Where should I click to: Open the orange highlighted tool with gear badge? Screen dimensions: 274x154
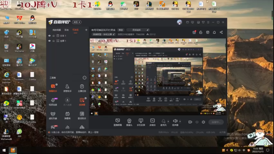82,102
